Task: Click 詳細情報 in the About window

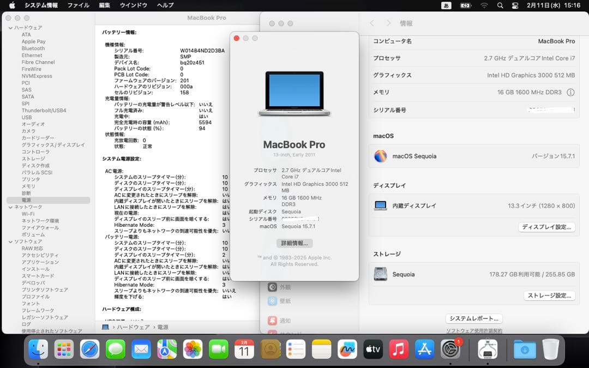Action: pyautogui.click(x=294, y=243)
